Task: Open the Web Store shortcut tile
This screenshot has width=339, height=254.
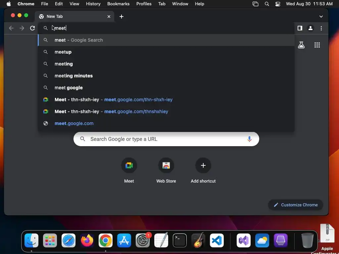Action: [x=166, y=171]
